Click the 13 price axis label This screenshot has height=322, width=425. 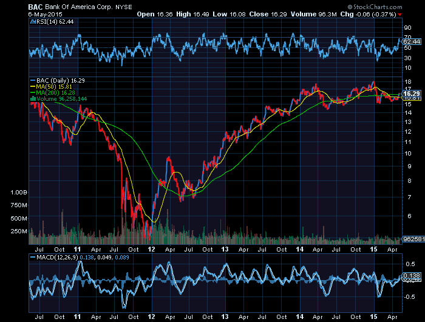tap(407, 122)
